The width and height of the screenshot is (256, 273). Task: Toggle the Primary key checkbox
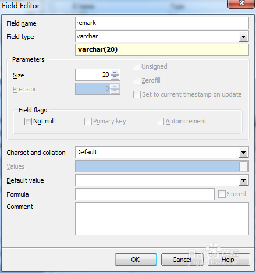(x=88, y=122)
